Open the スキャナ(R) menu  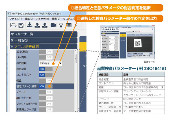click(x=43, y=19)
